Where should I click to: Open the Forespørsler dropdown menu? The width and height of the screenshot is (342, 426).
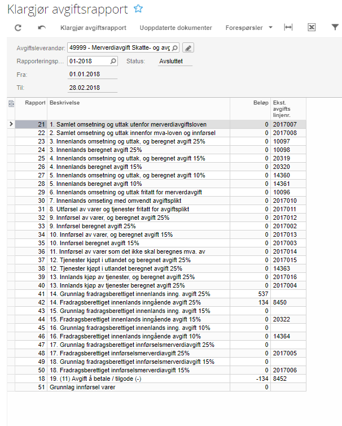pyautogui.click(x=249, y=28)
